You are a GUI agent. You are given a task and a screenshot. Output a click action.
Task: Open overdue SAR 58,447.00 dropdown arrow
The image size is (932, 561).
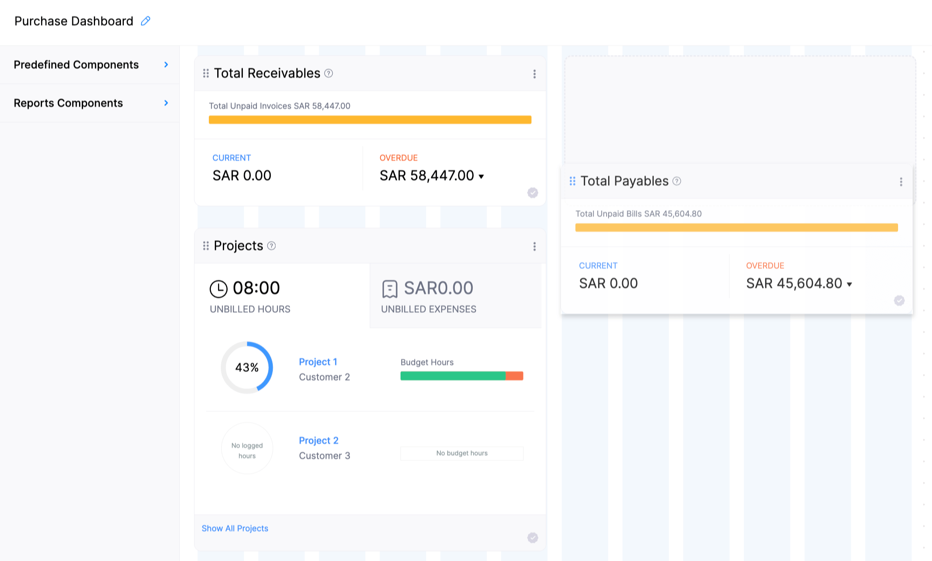coord(482,176)
